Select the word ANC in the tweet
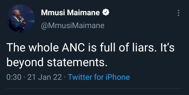Viewport: 189px width, 95px height. pyautogui.click(x=73, y=47)
